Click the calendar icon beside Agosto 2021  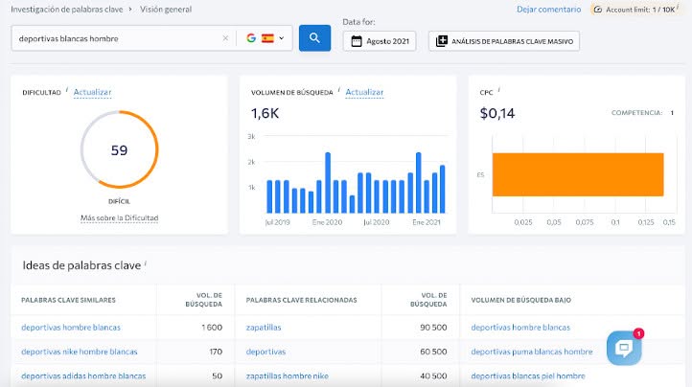pos(357,41)
